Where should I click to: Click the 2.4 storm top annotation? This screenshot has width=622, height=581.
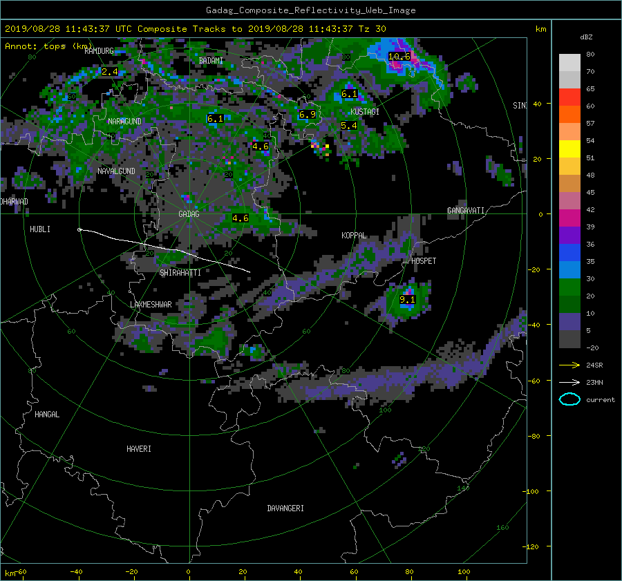(x=110, y=71)
